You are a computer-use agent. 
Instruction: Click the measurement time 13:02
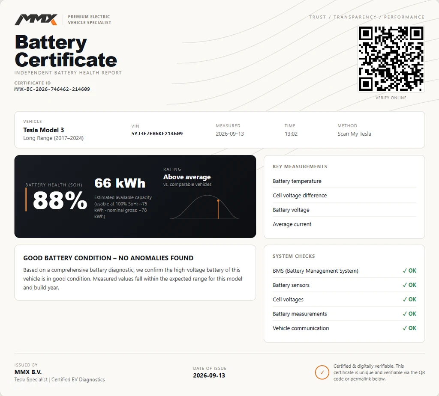[x=291, y=134]
